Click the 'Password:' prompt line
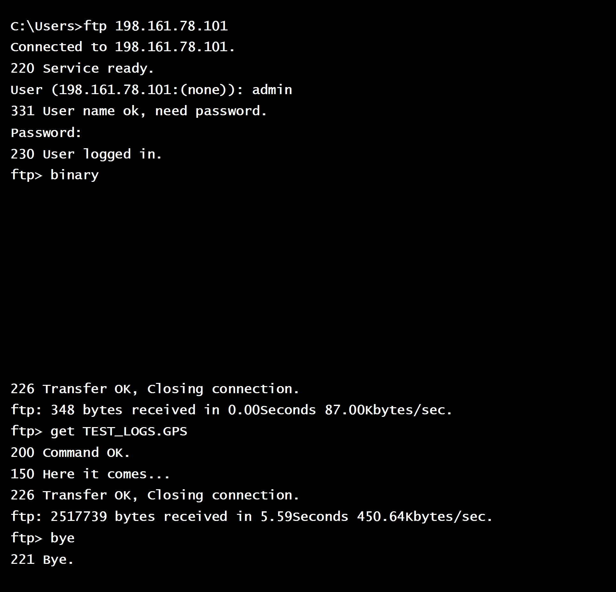Viewport: 616px width, 592px height. coord(46,133)
